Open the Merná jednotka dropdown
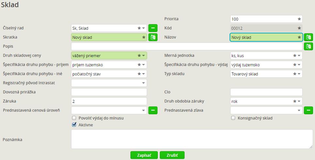315x160 pixels. click(299, 56)
